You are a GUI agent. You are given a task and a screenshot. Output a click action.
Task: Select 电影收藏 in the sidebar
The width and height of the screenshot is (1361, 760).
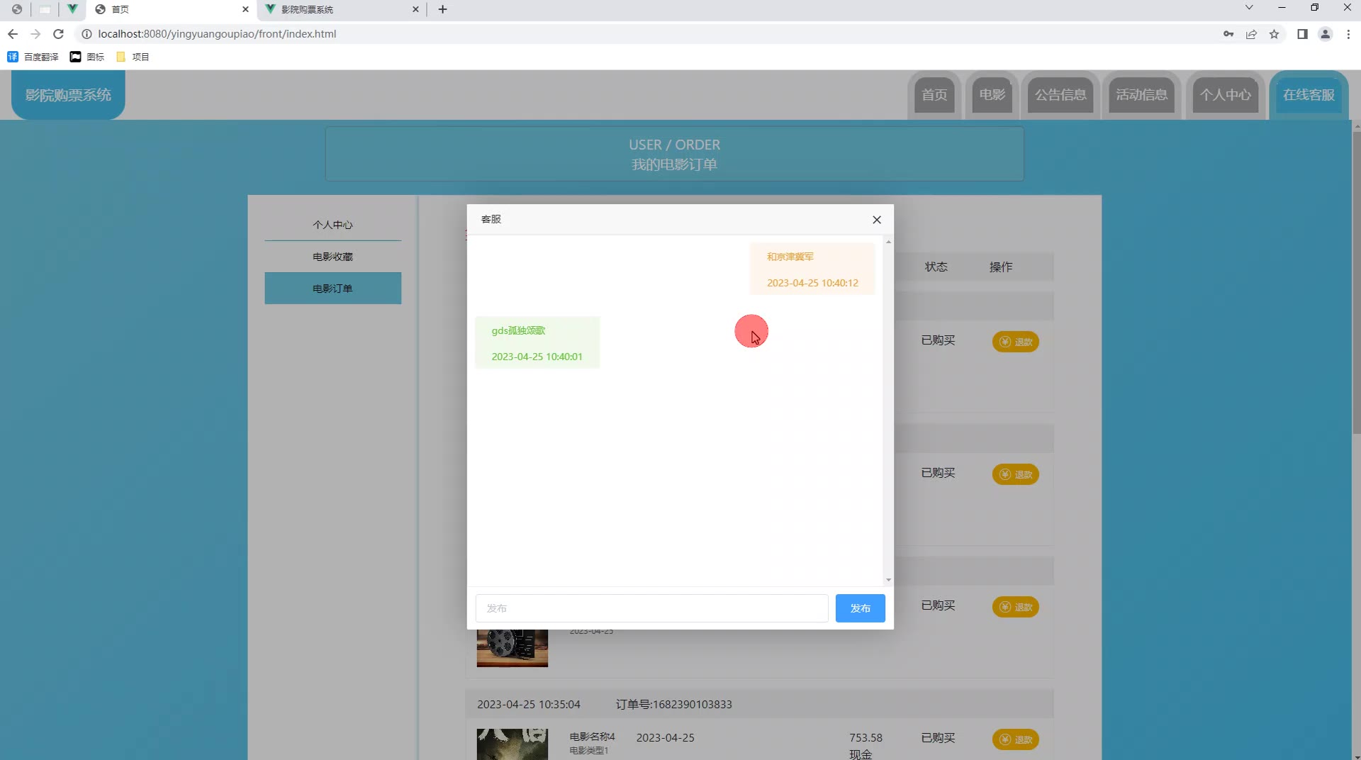pos(333,257)
